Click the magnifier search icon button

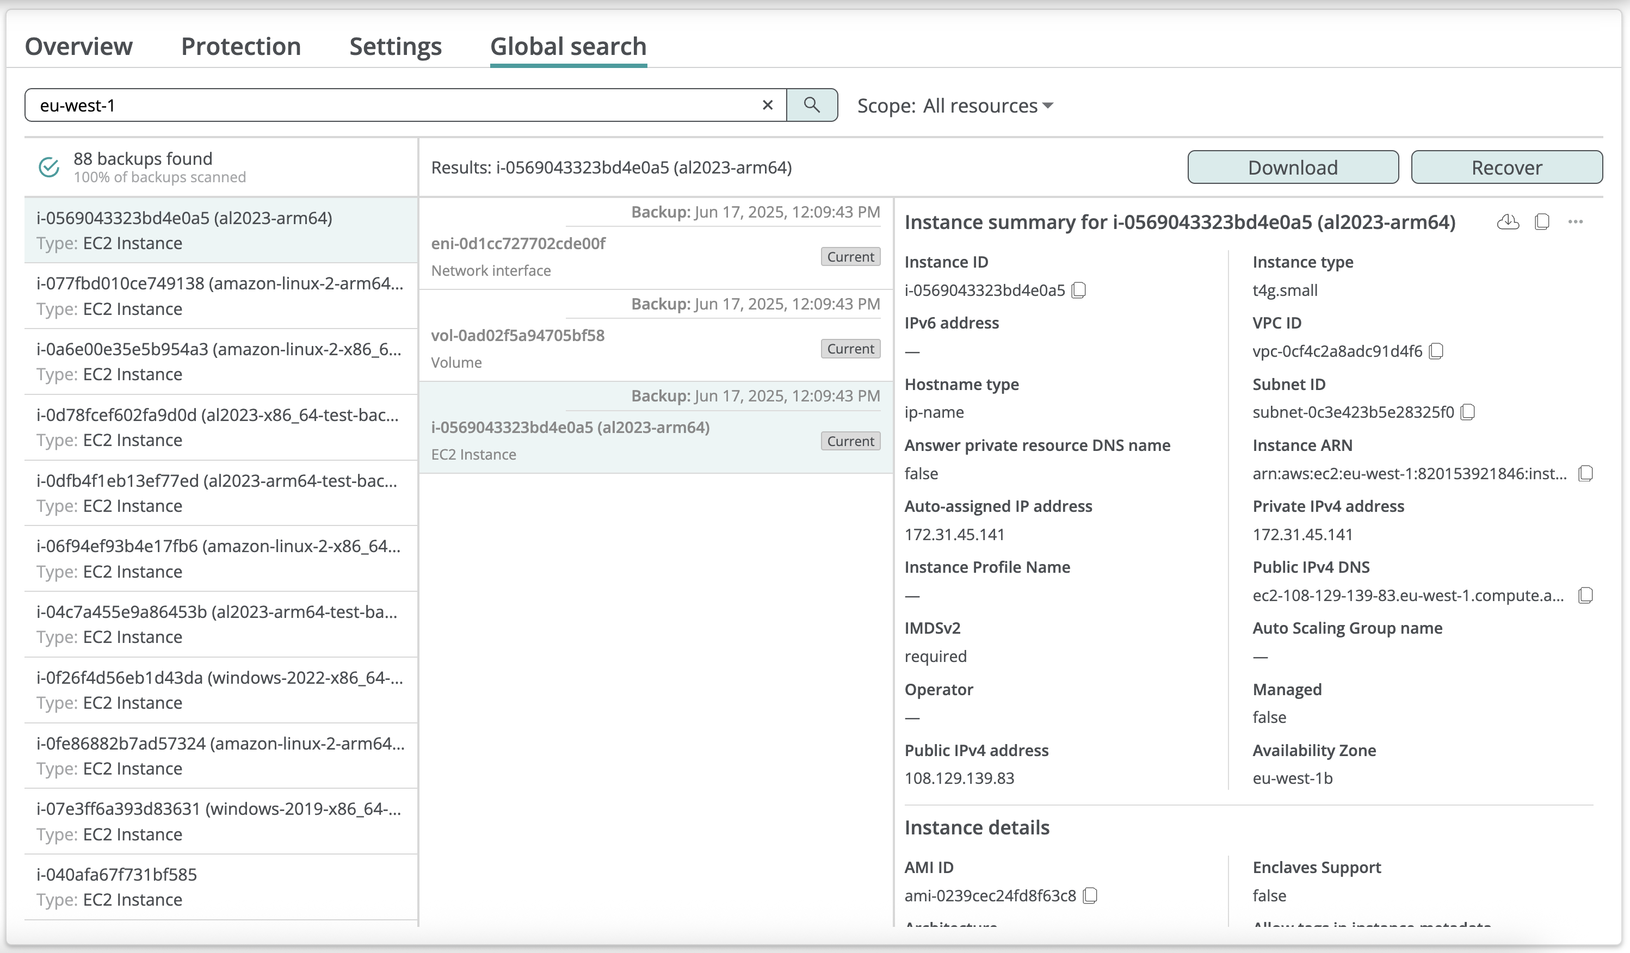[x=812, y=106]
